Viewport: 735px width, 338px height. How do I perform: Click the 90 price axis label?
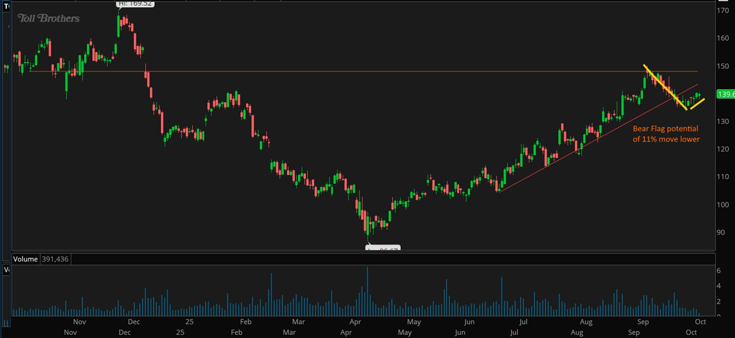tap(721, 232)
